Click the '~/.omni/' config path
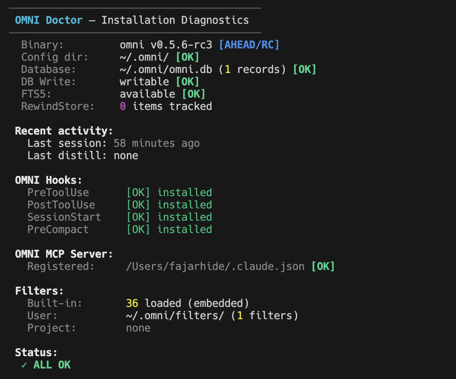This screenshot has height=379, width=456. (144, 57)
